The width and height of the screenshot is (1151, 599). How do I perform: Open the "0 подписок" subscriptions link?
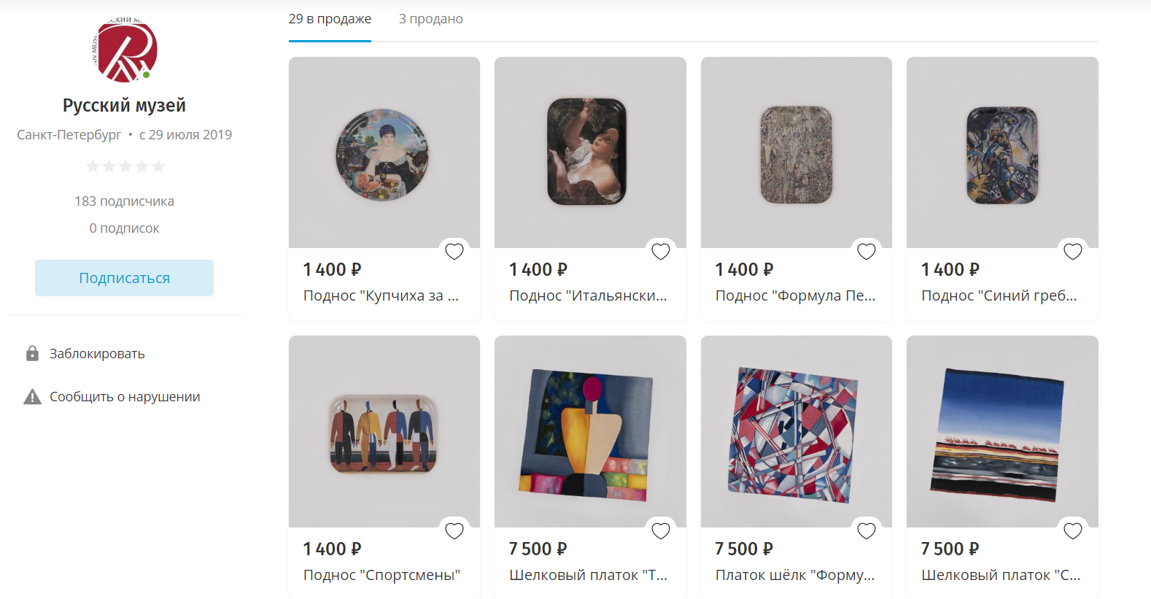tap(124, 228)
